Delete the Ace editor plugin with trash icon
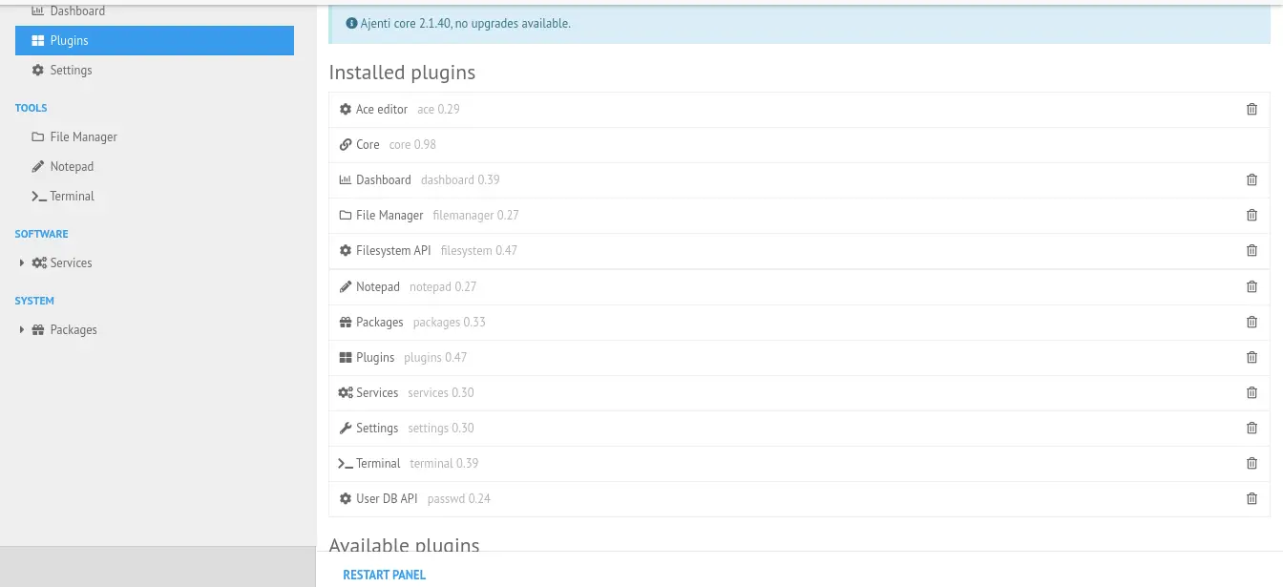Viewport: 1283px width, 587px height. click(1251, 109)
